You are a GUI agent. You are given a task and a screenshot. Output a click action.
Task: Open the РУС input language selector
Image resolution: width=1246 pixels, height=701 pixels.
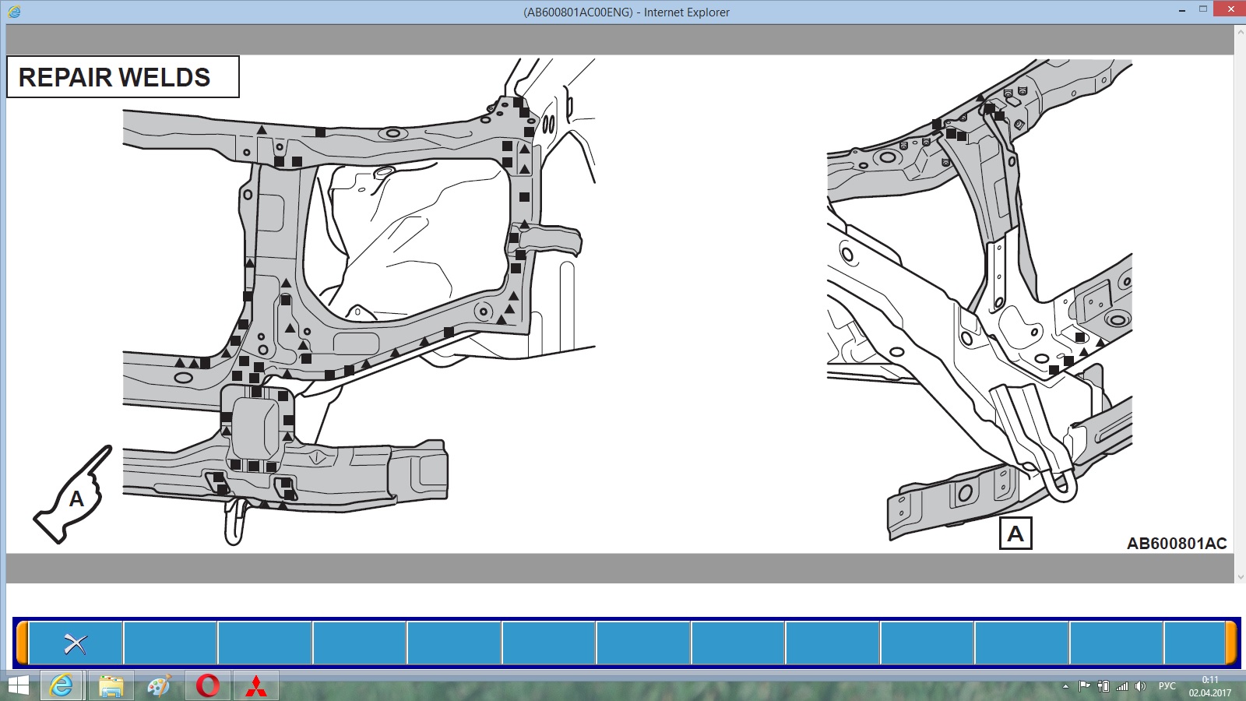tap(1167, 686)
